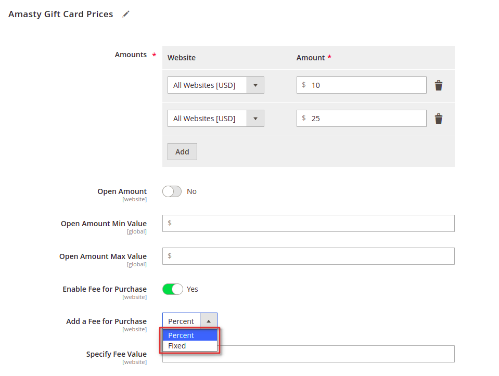Screen dimensions: 499x376
Task: Open dropdown arrow on first website selector
Action: [x=255, y=85]
